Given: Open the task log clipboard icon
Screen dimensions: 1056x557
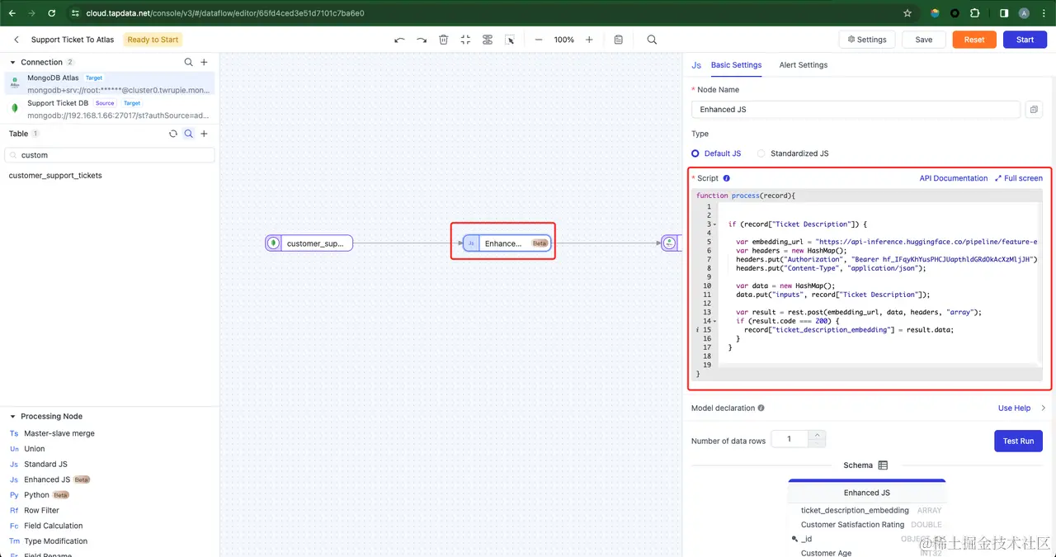Looking at the screenshot, I should (619, 40).
